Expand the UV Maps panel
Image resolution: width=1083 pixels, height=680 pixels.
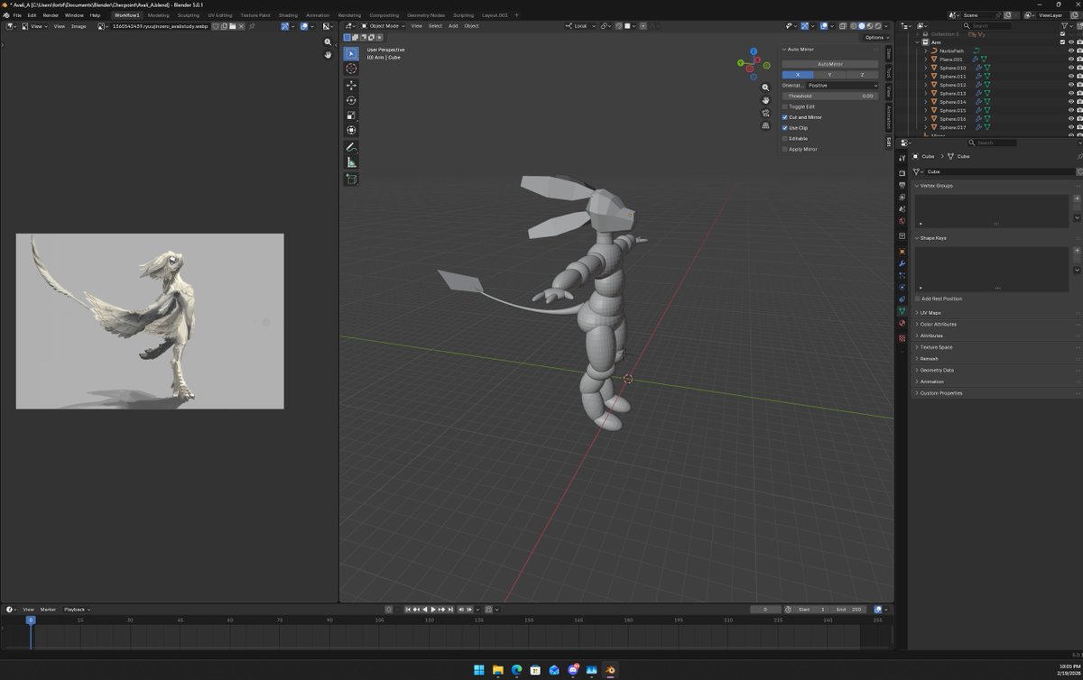pyautogui.click(x=930, y=313)
